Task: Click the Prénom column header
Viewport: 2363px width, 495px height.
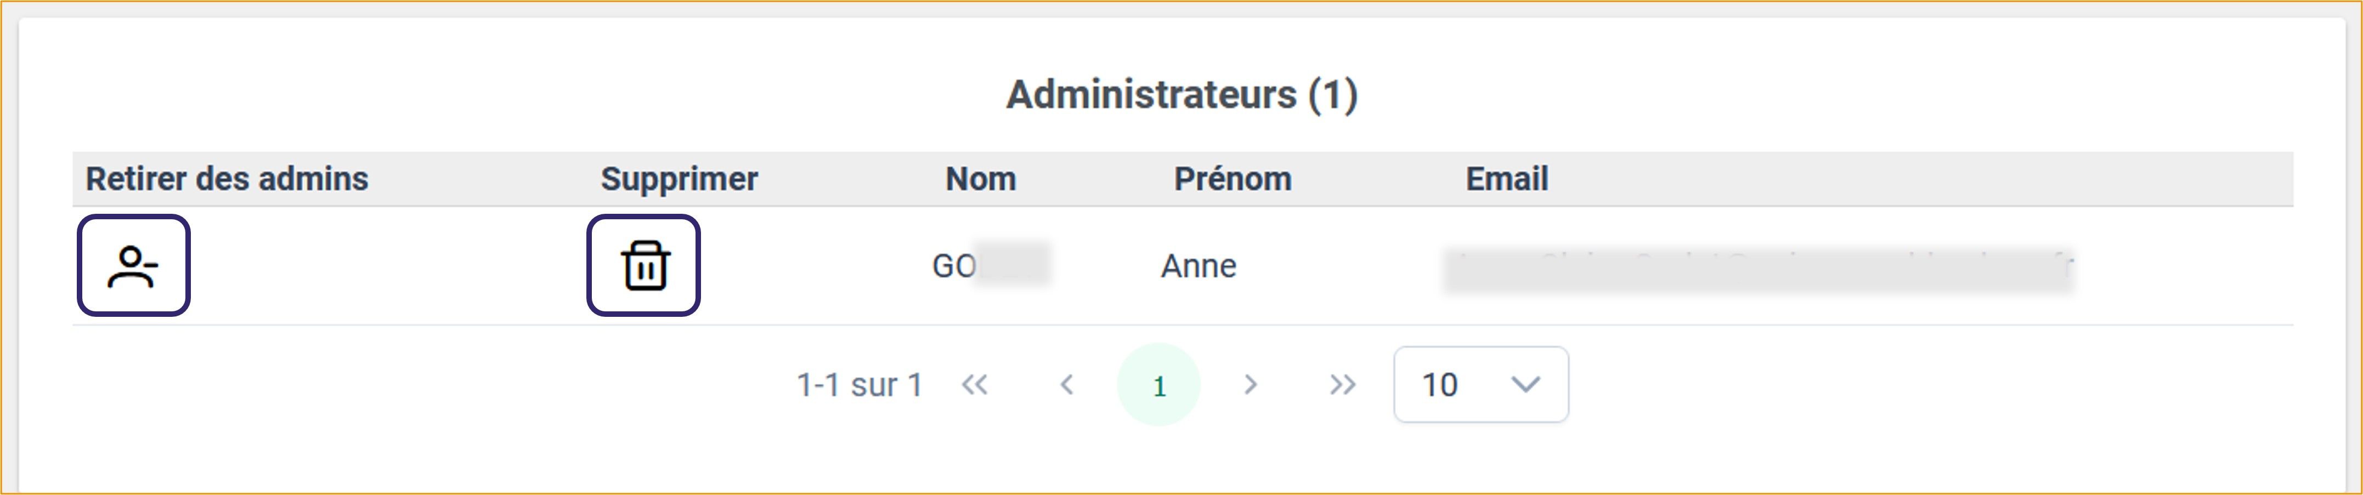Action: pos(1232,179)
